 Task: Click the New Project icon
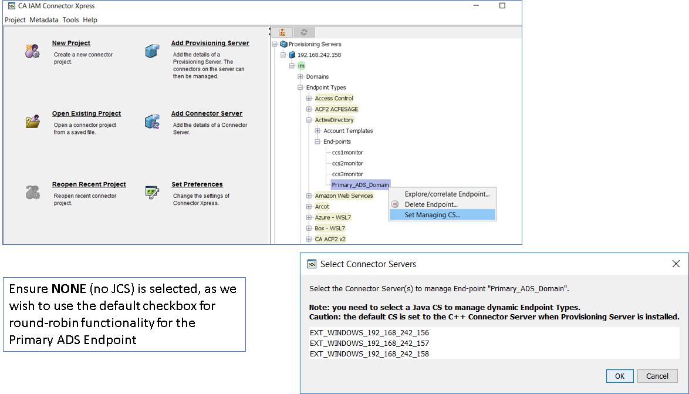[32, 51]
